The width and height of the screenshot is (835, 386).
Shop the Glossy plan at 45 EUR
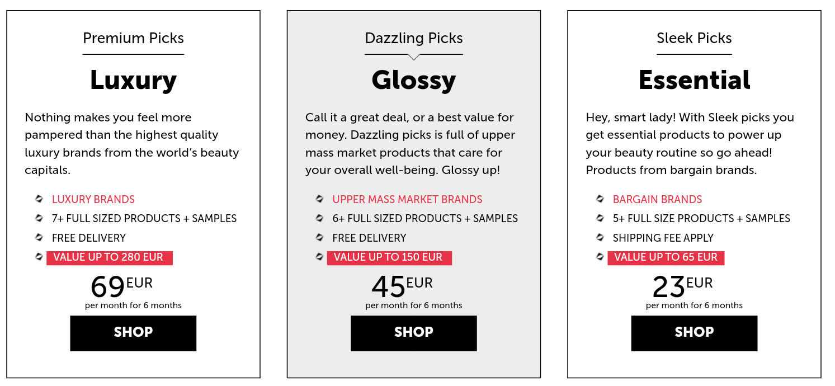[414, 333]
